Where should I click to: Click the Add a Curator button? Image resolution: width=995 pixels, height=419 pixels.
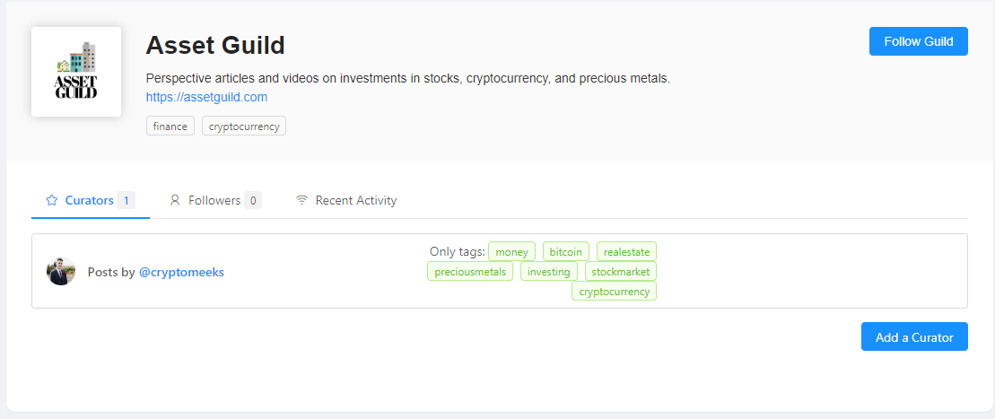tap(914, 337)
